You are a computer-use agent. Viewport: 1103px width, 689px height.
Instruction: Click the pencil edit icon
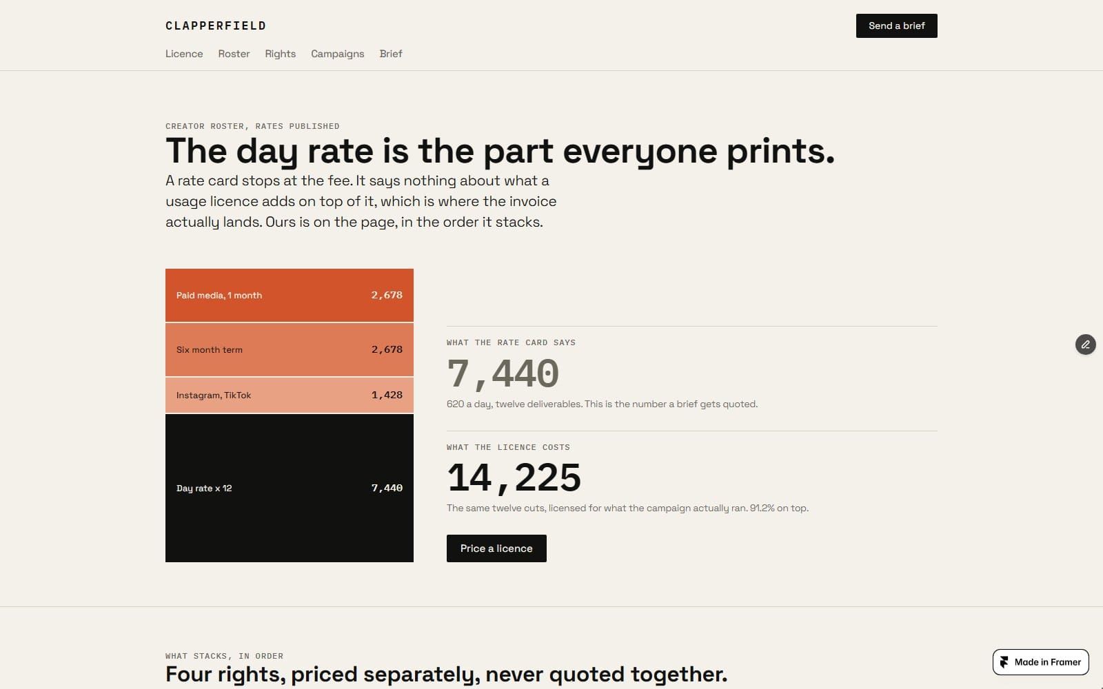1086,344
